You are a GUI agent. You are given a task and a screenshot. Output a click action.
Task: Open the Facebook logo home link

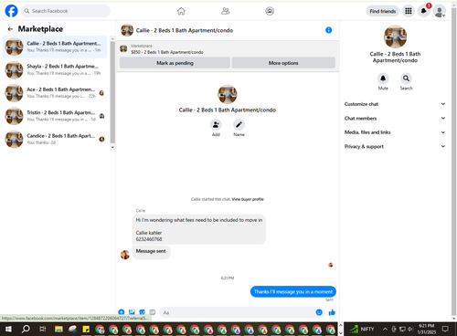[11, 11]
